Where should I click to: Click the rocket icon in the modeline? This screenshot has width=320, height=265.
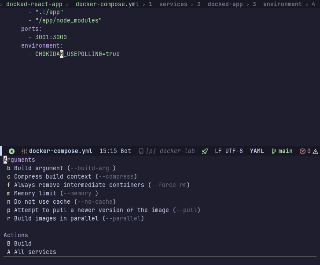pyautogui.click(x=205, y=151)
